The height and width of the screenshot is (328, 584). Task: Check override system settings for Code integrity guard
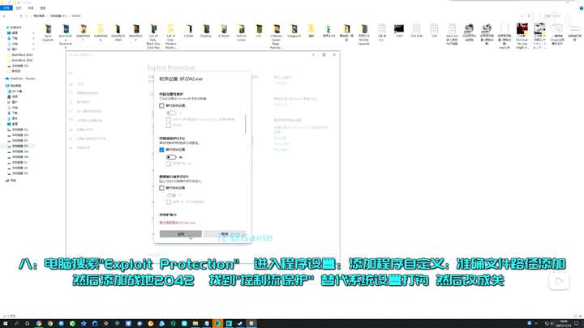coord(161,105)
